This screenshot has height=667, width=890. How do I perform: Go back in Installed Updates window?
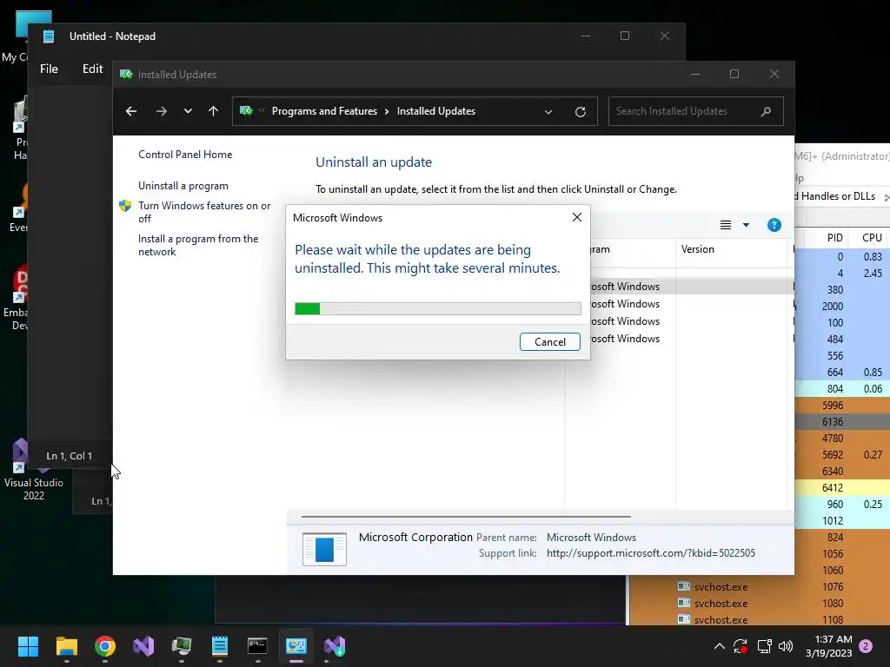(x=131, y=111)
